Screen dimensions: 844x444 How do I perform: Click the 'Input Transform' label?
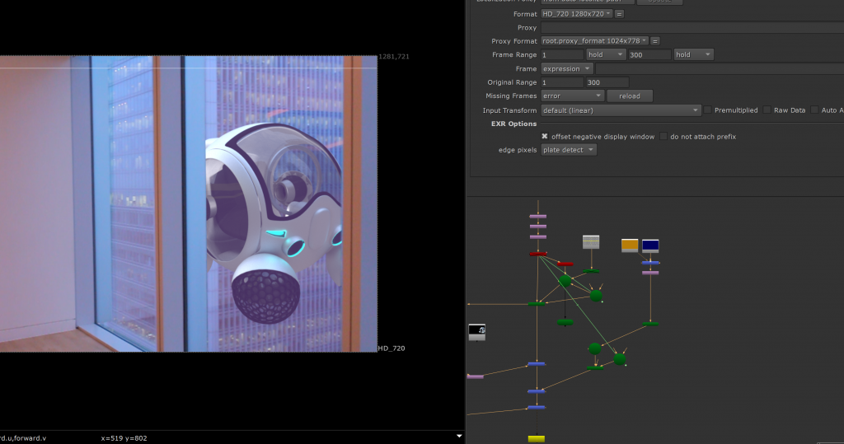click(509, 110)
